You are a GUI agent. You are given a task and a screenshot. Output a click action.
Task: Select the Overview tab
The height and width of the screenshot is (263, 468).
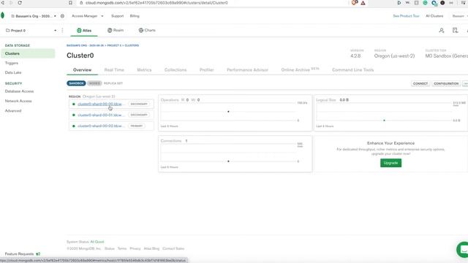(x=83, y=70)
